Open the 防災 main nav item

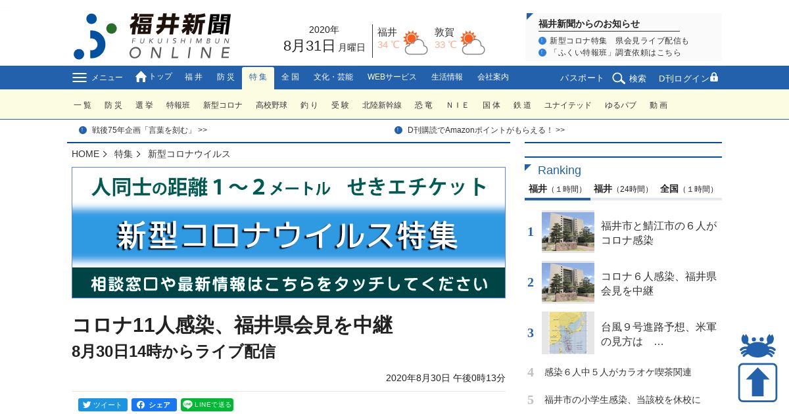coord(226,77)
